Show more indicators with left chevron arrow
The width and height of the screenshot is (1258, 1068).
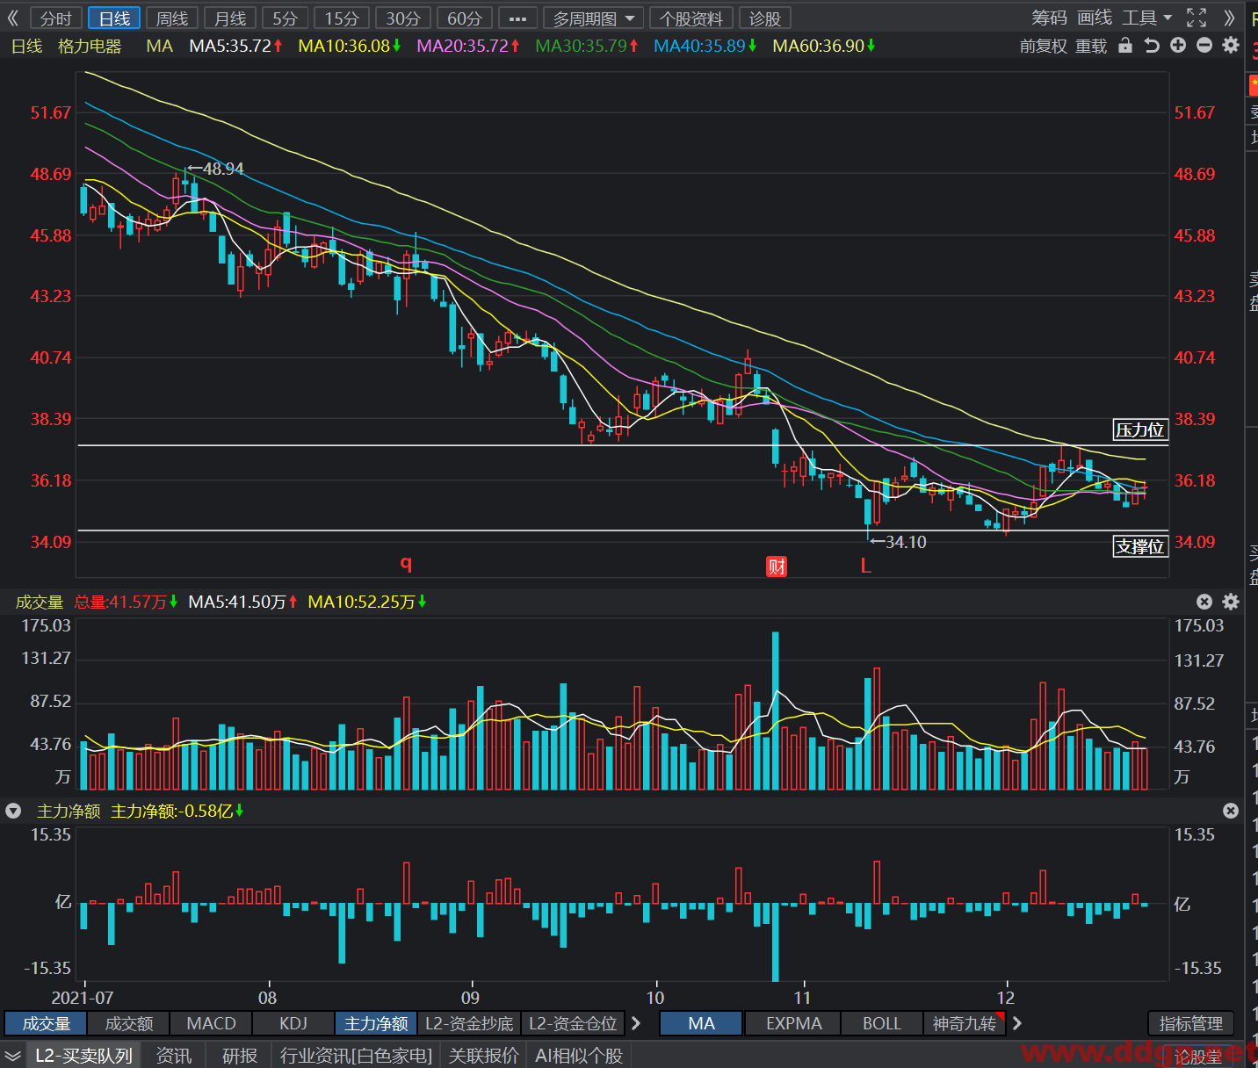pos(636,1023)
